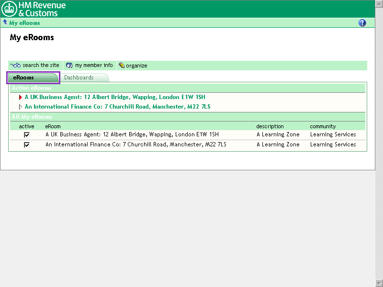Open my member info icon
The height and width of the screenshot is (287, 383).
[x=69, y=66]
